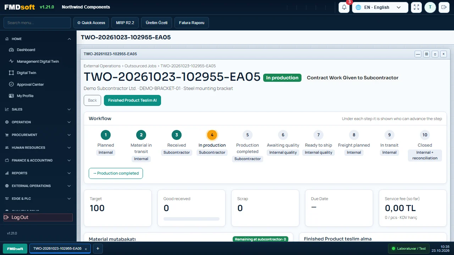Expand EXTERNAL OPERATIONS sidebar section

coord(38,186)
